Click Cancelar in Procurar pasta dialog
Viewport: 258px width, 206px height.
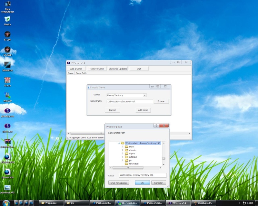(x=158, y=183)
